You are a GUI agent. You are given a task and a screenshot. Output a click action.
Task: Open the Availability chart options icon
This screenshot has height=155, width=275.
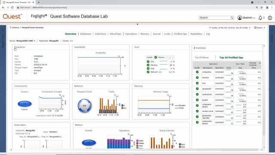click(x=119, y=56)
